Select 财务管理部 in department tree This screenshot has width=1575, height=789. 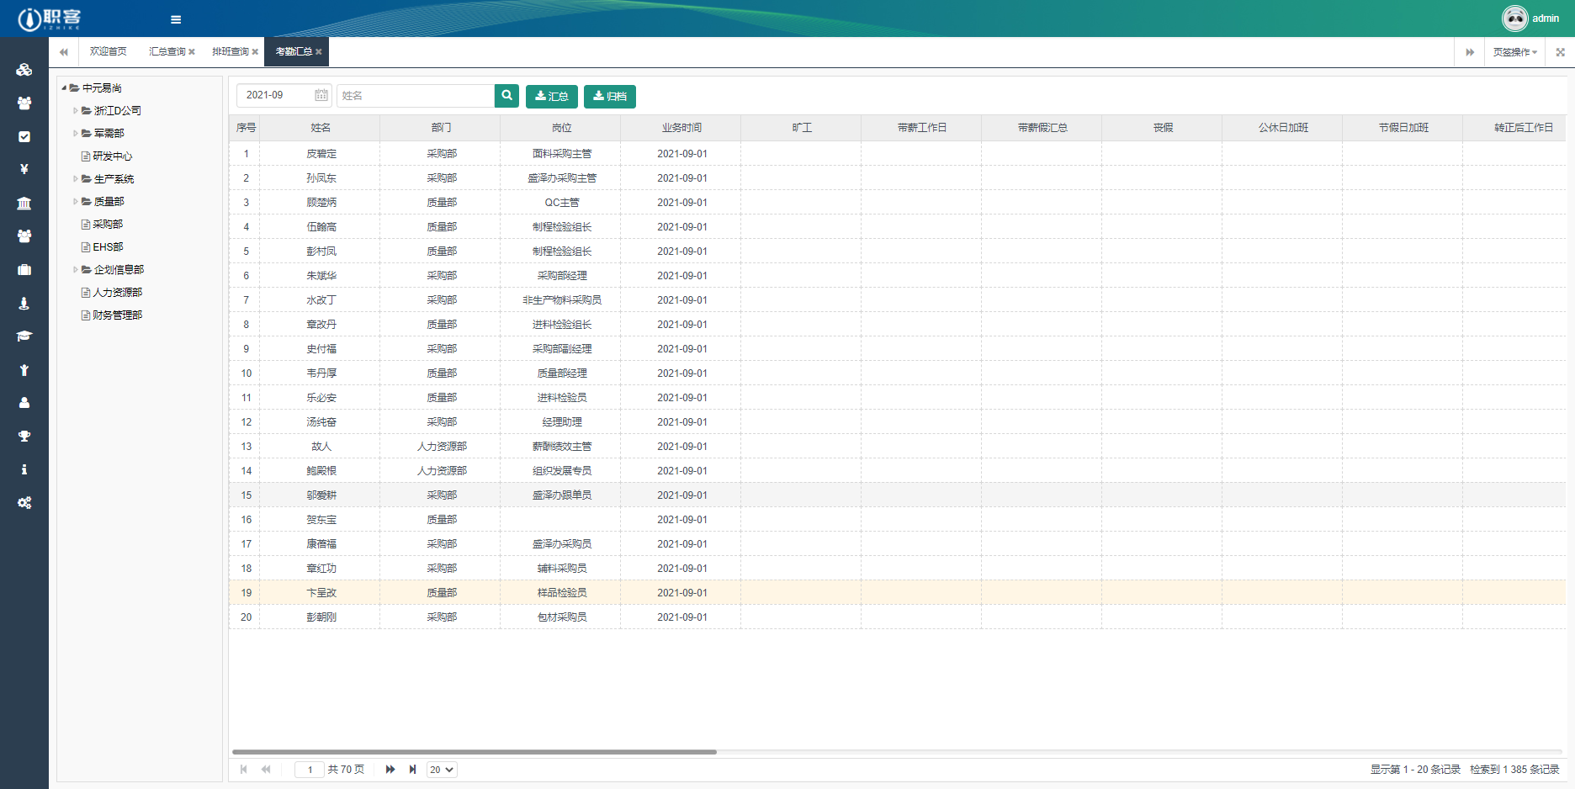point(117,315)
